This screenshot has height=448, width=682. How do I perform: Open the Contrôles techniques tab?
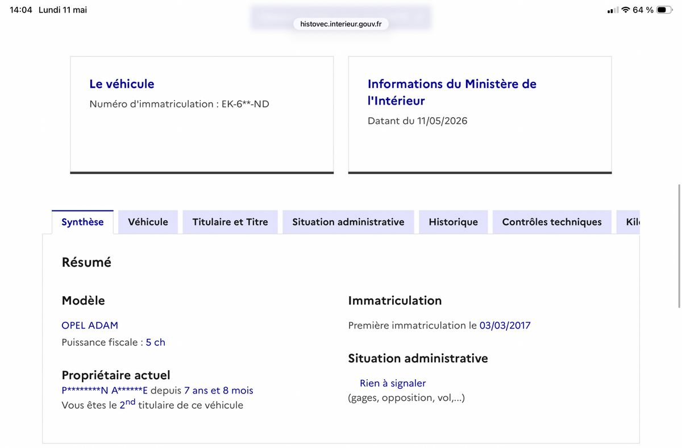coord(552,222)
